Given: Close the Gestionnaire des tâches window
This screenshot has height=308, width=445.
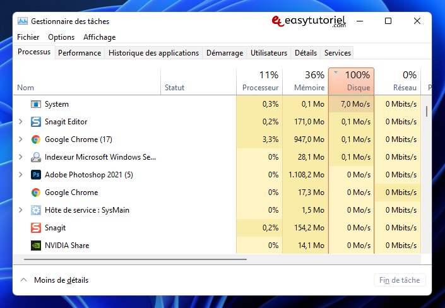Looking at the screenshot, I should (x=417, y=21).
